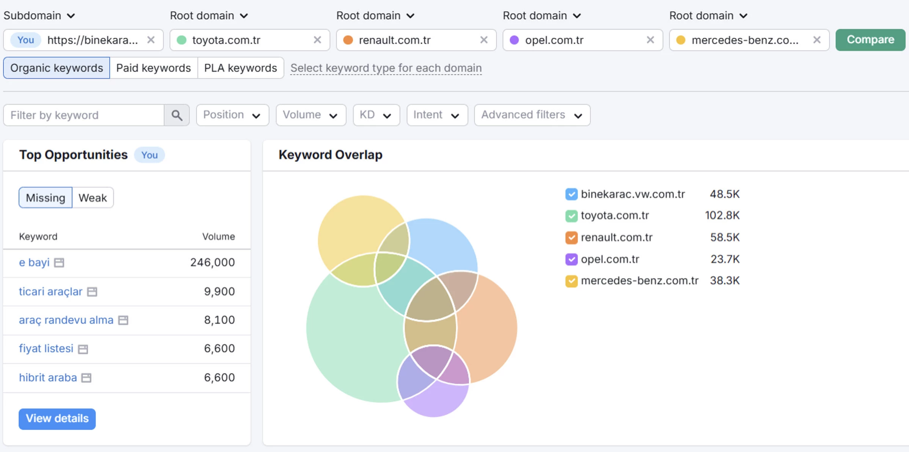Expand the KD filter dropdown
This screenshot has height=452, width=909.
tap(376, 115)
